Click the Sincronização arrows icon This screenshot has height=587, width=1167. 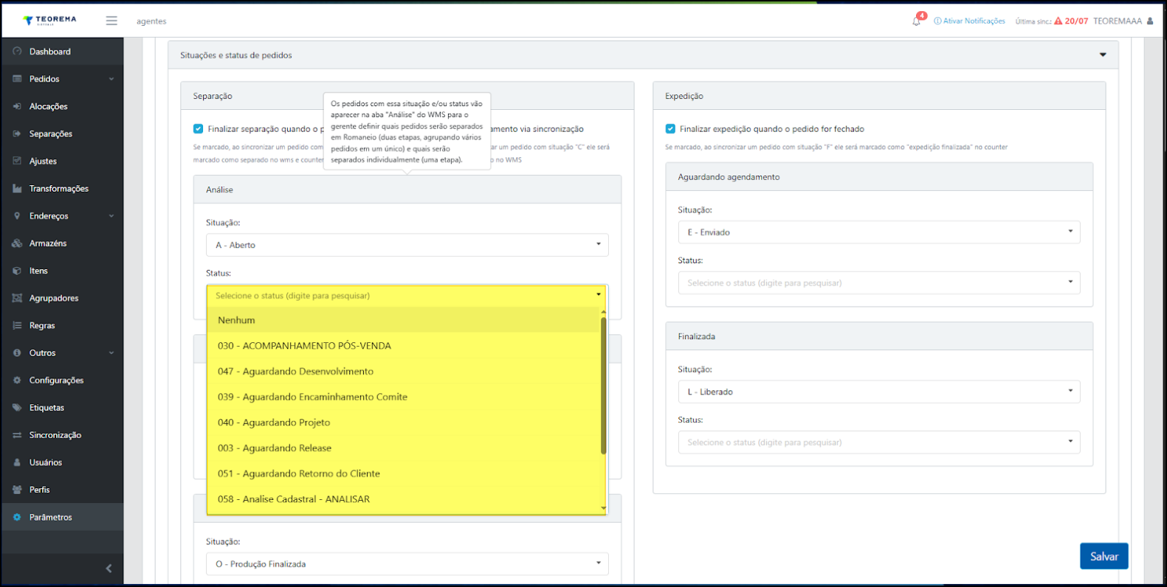(17, 435)
